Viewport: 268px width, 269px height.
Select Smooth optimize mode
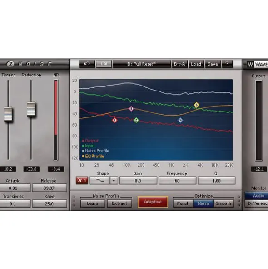click(x=223, y=203)
